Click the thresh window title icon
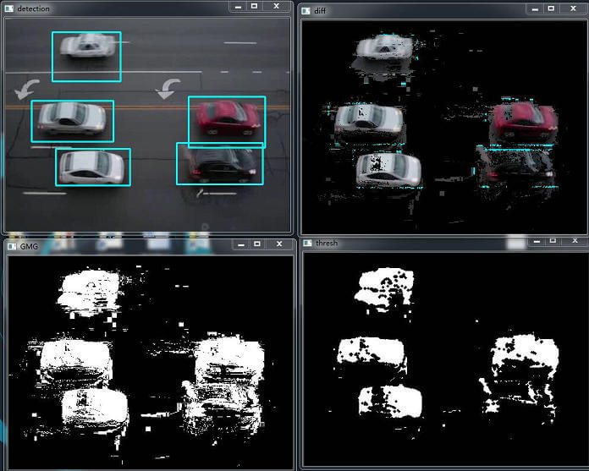 306,244
